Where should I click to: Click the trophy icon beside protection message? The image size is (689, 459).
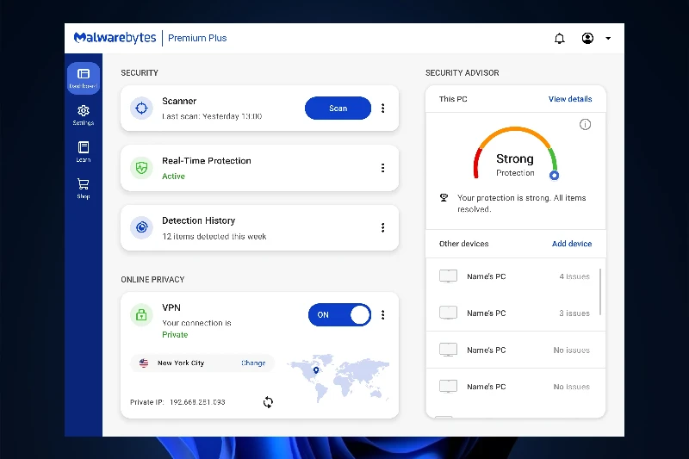click(x=444, y=198)
